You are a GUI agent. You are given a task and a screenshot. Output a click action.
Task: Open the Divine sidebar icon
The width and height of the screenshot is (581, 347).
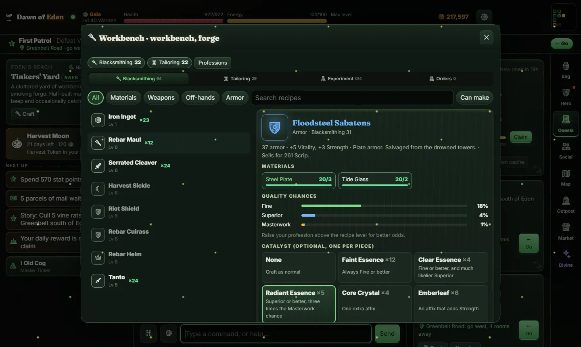[x=566, y=259]
